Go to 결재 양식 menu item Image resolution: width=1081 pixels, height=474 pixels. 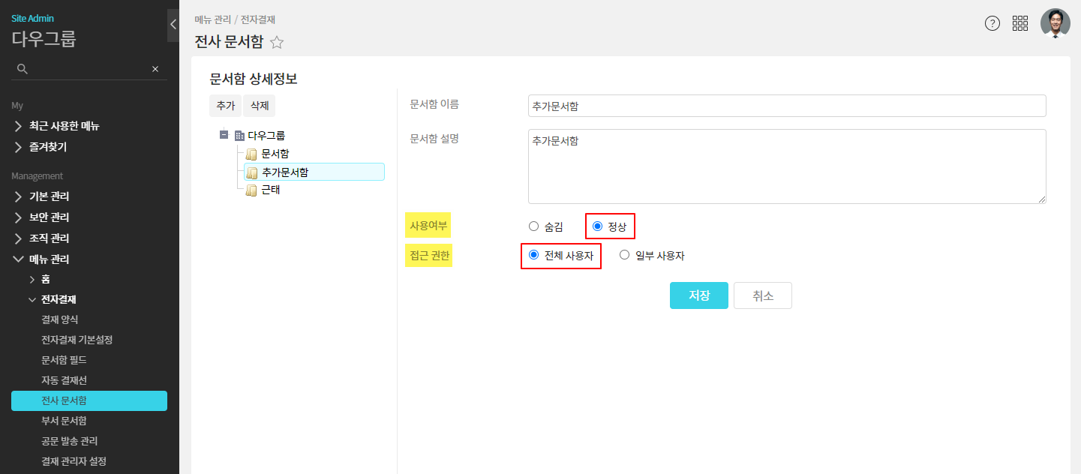tap(59, 319)
